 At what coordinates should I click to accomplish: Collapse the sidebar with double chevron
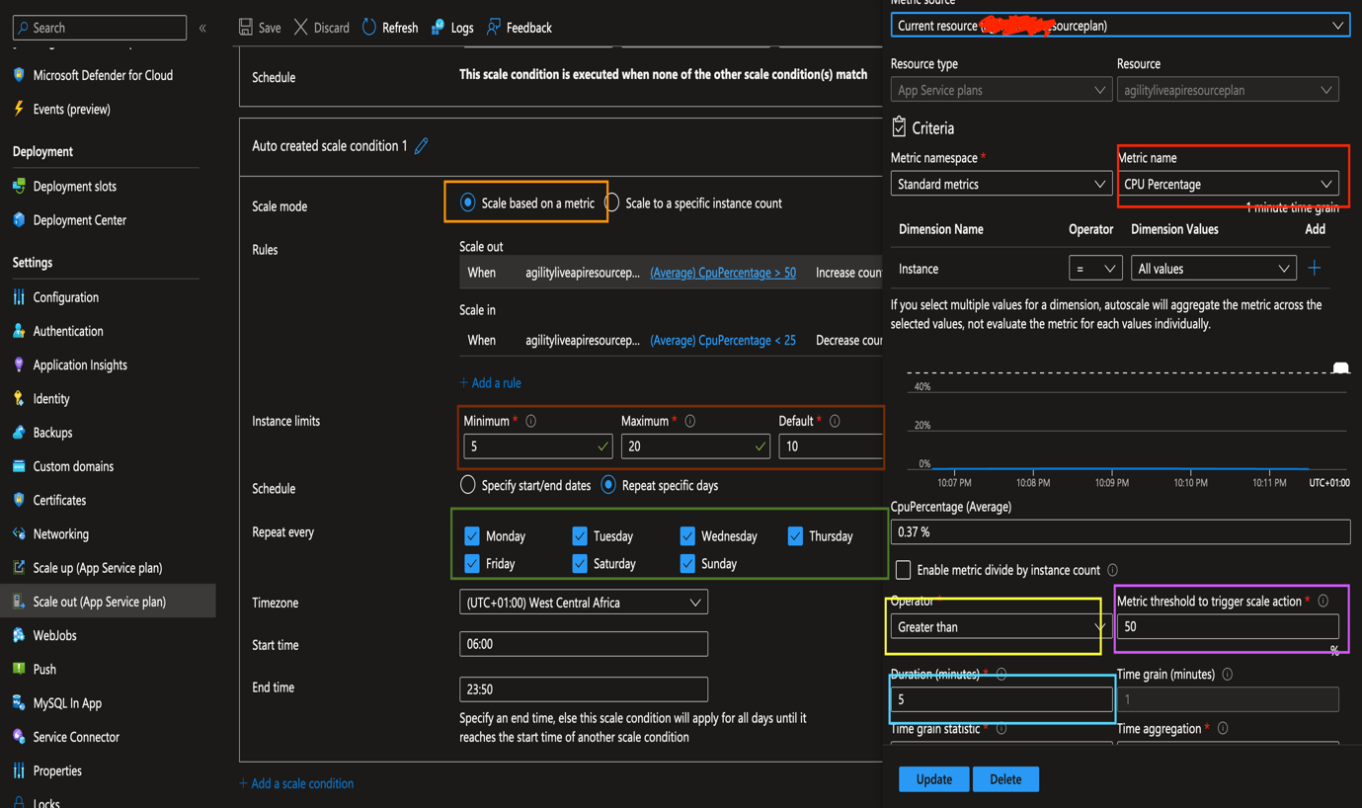click(202, 28)
